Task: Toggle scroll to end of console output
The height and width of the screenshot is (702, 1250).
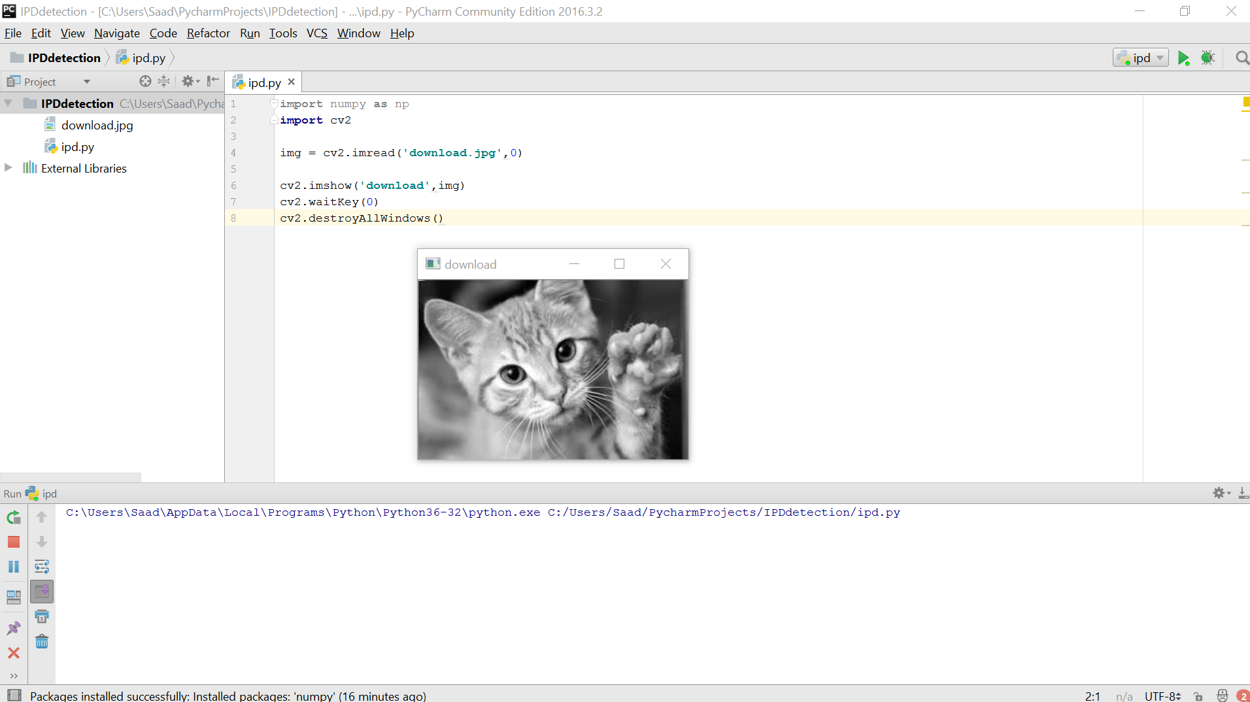Action: point(42,592)
